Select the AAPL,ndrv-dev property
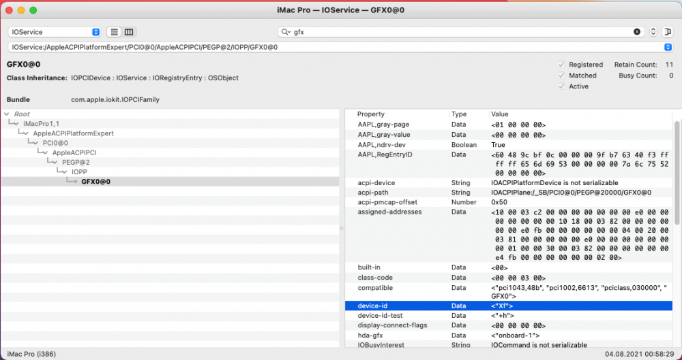 509,144
